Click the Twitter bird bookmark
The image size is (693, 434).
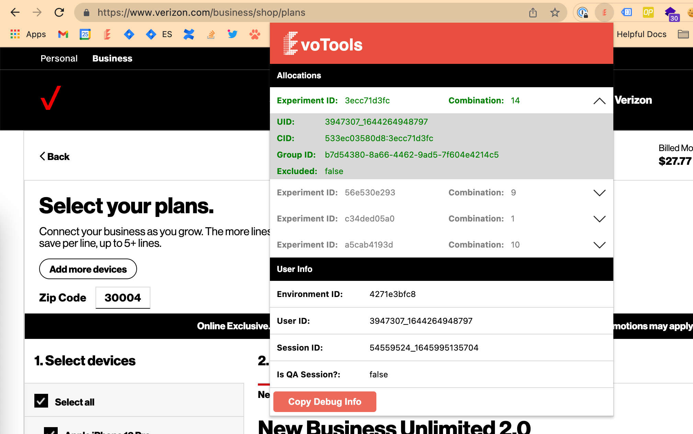click(232, 34)
